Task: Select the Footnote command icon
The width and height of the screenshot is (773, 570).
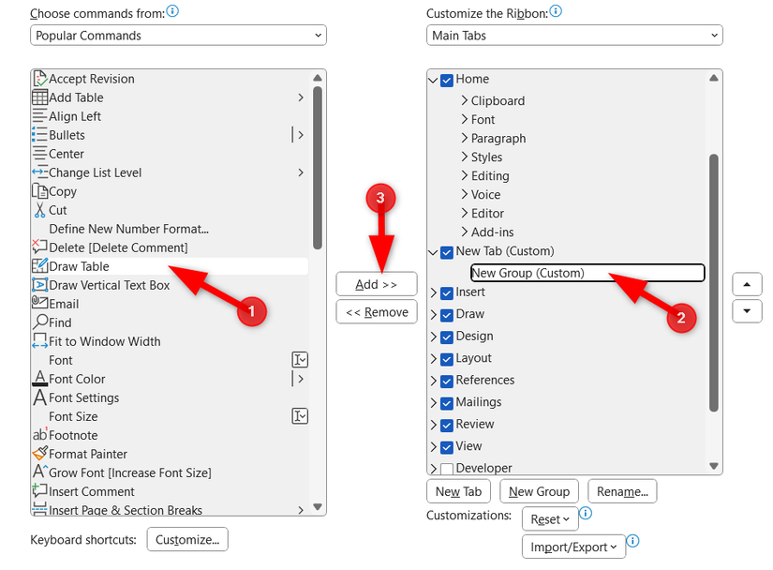Action: 39,435
